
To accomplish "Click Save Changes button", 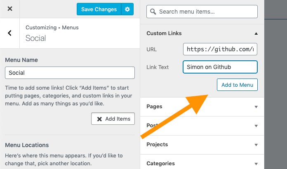I will (x=99, y=9).
